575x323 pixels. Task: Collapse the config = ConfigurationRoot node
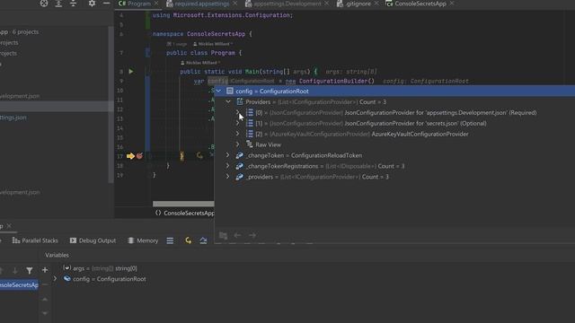tap(218, 91)
